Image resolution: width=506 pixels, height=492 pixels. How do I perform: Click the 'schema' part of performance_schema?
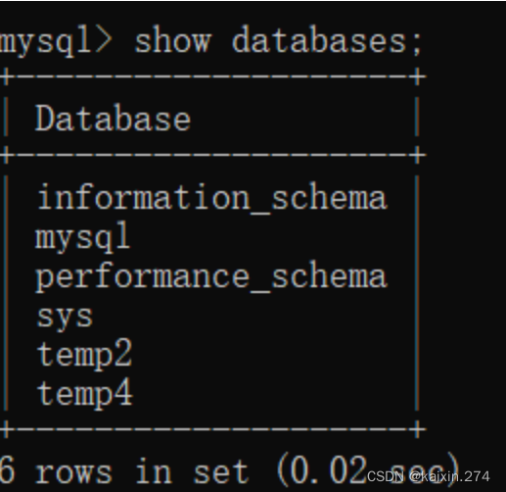click(x=329, y=276)
